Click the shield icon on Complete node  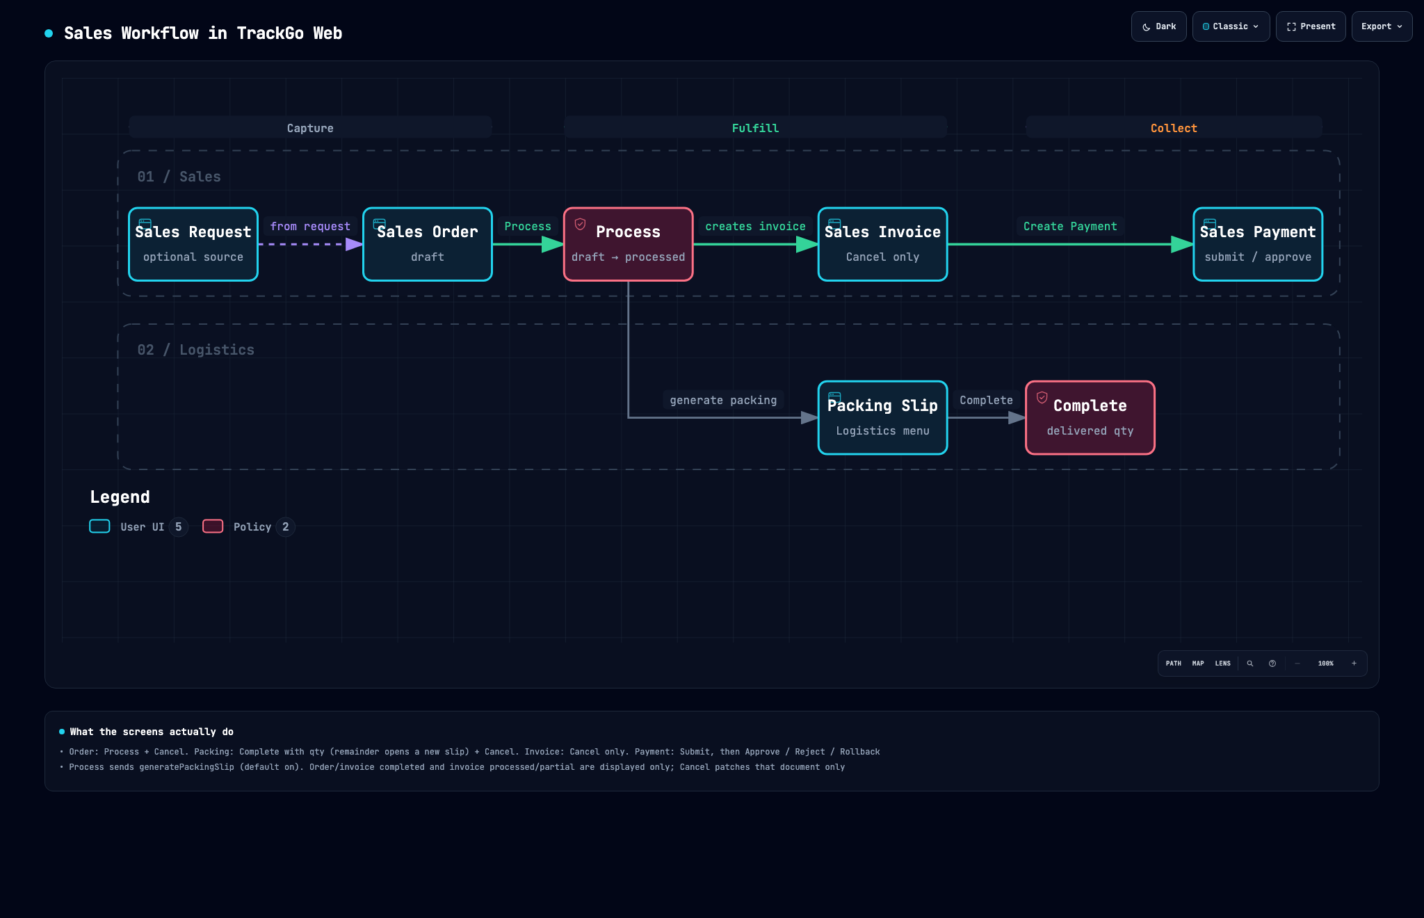[1042, 398]
